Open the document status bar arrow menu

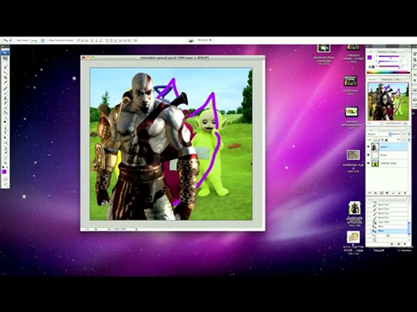tap(136, 229)
